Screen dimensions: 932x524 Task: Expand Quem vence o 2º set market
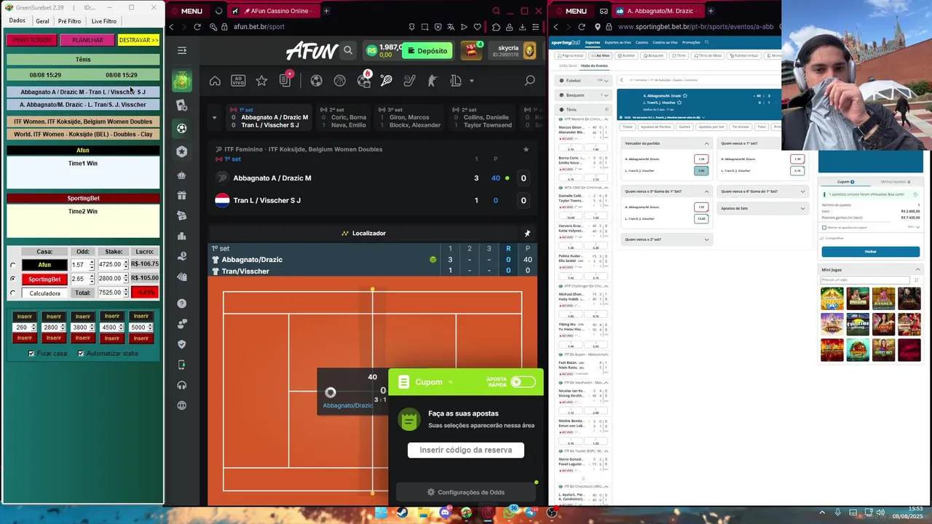pos(706,239)
